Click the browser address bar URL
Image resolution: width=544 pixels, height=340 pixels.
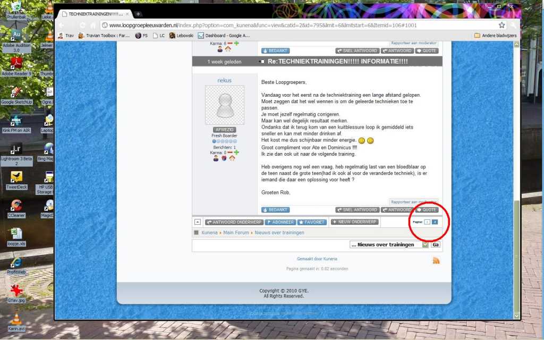[266, 25]
